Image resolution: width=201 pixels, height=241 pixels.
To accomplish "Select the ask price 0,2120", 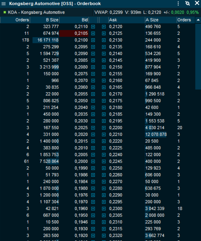I will click(x=116, y=27).
